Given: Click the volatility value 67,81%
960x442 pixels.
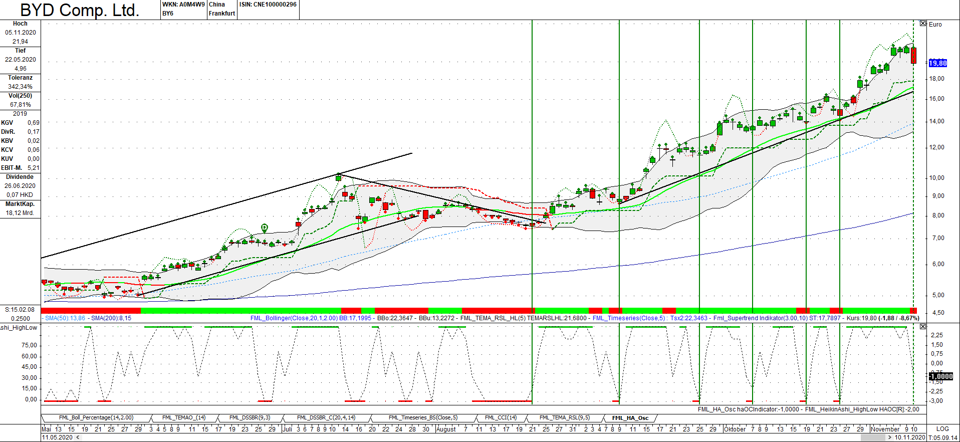Looking at the screenshot, I should click(21, 105).
